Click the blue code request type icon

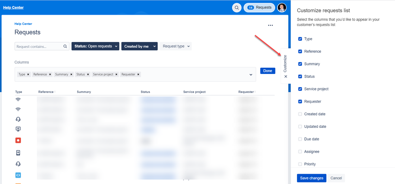(18, 175)
